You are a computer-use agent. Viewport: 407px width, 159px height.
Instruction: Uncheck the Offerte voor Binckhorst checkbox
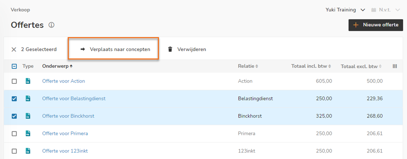[14, 116]
